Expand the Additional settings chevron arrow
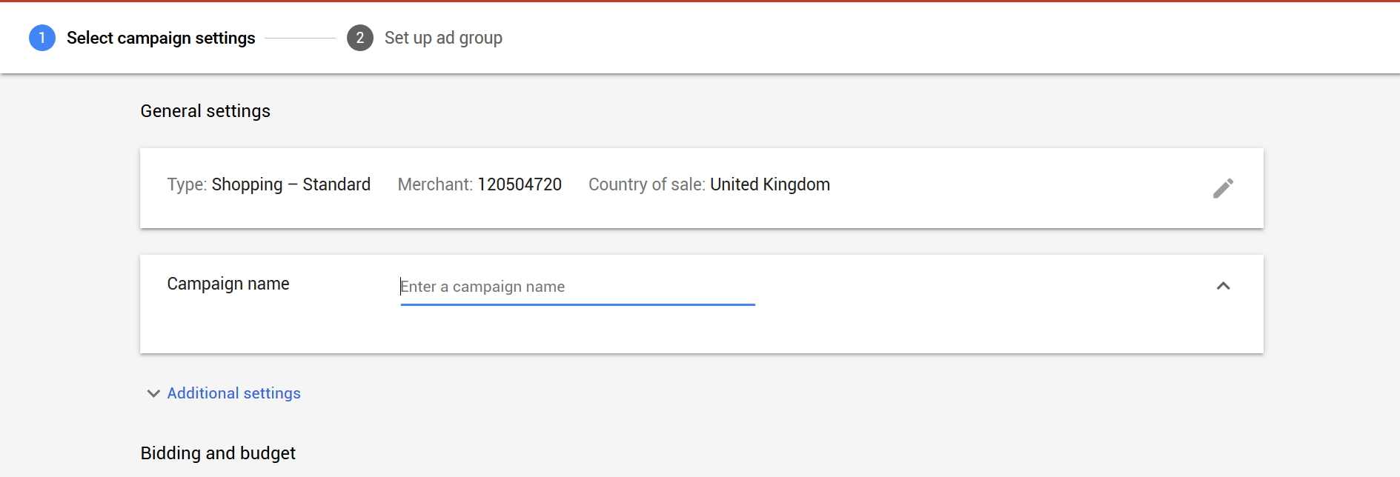The height and width of the screenshot is (477, 1400). [153, 393]
